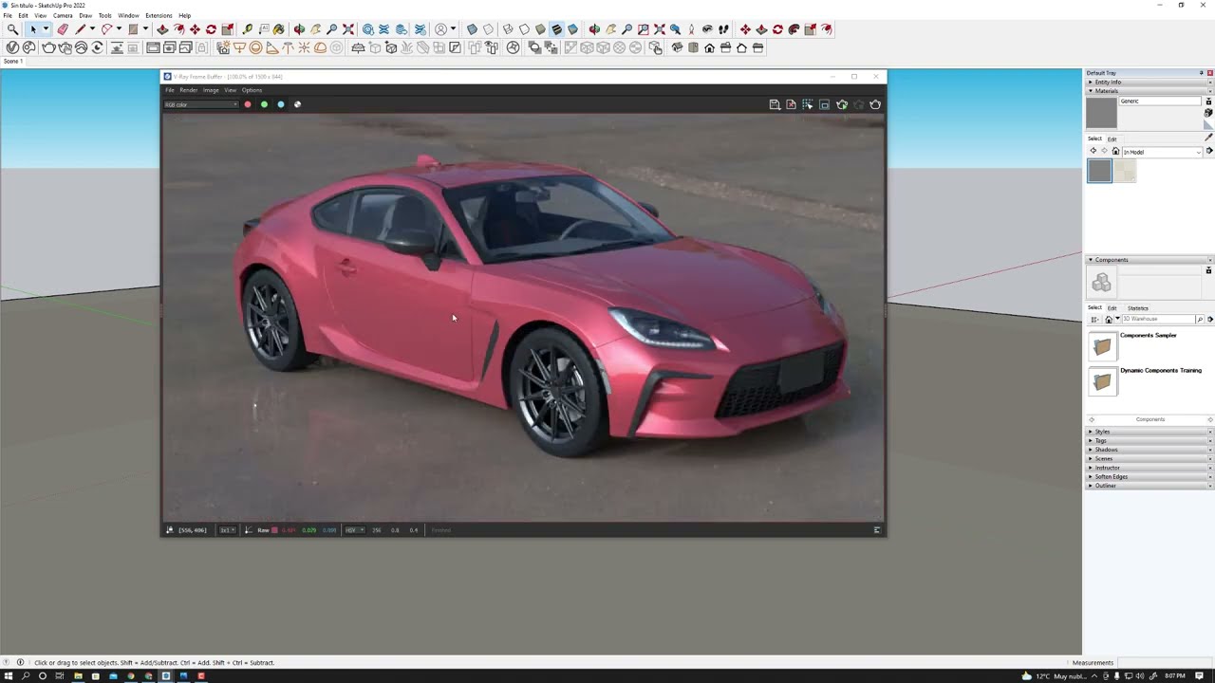Select the light beige material swatch

1125,171
